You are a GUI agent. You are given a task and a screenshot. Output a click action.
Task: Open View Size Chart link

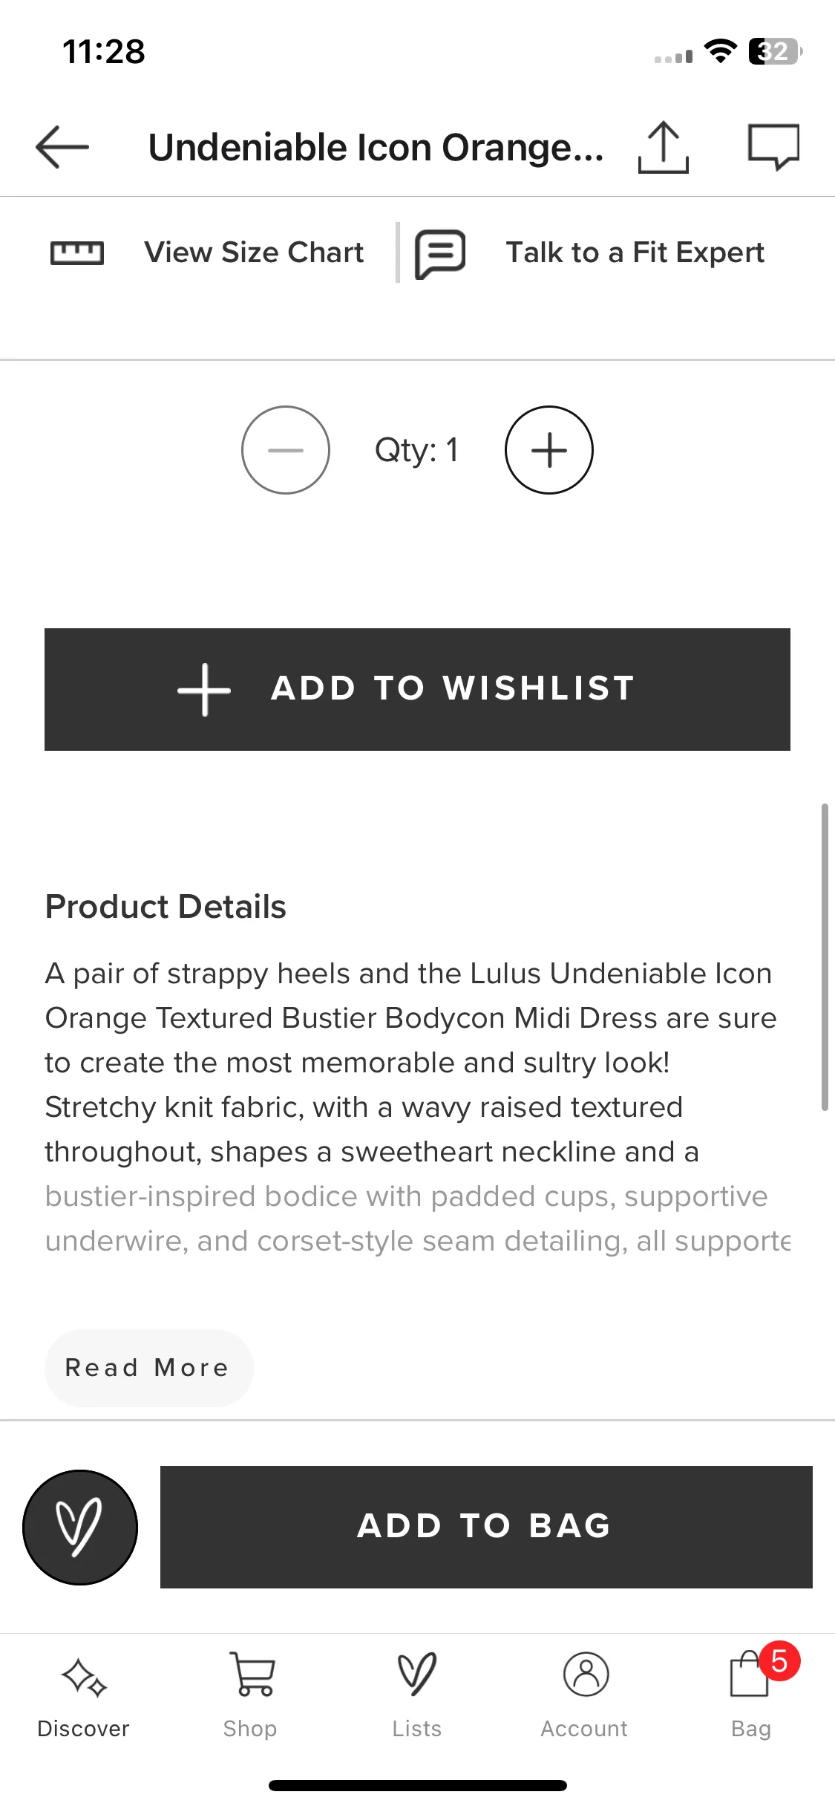(254, 252)
